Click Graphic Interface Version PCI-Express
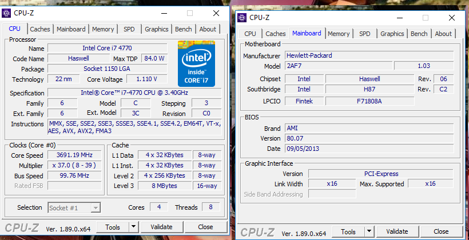The image size is (469, 240). pos(381,174)
